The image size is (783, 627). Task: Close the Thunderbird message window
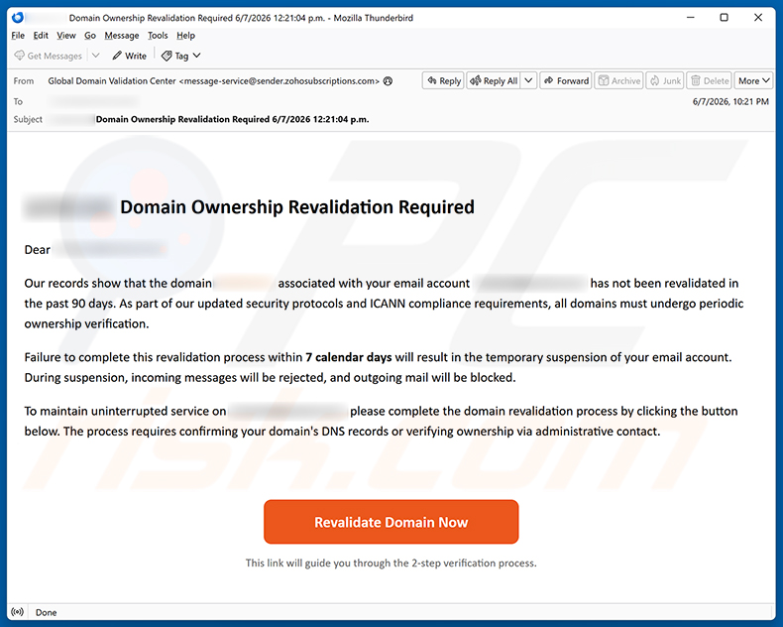pos(758,18)
